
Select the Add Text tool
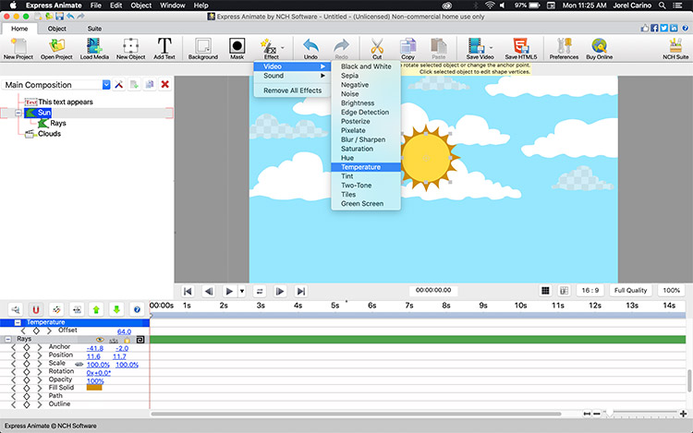point(164,48)
